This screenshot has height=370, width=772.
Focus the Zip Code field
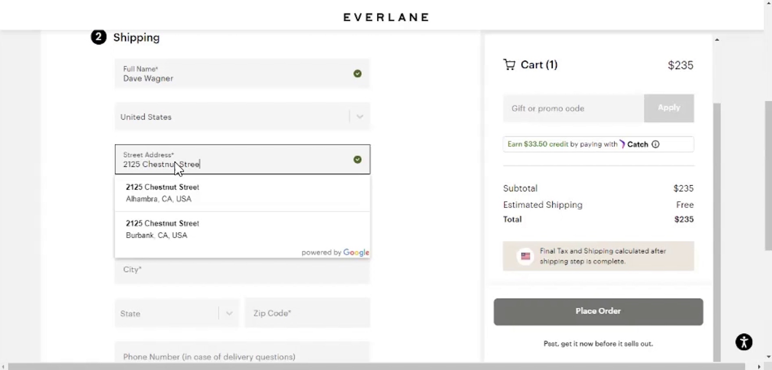[307, 313]
